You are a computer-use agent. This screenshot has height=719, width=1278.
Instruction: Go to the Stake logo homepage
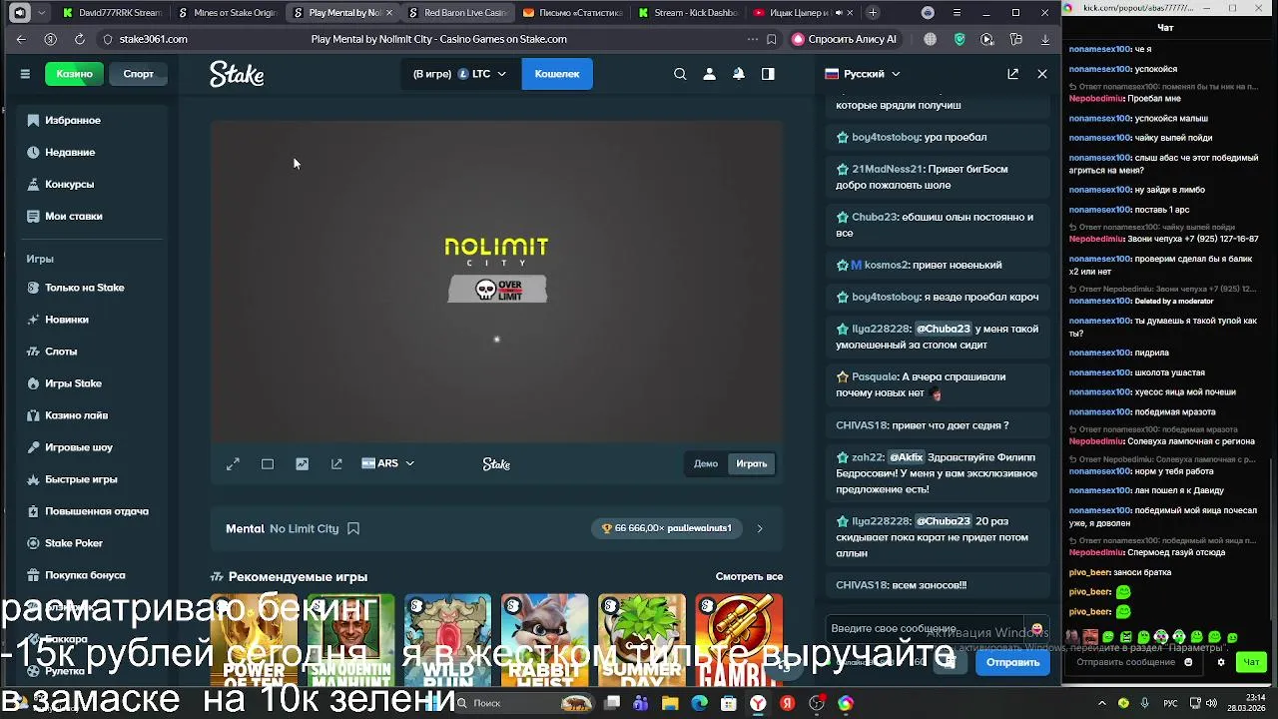(237, 74)
